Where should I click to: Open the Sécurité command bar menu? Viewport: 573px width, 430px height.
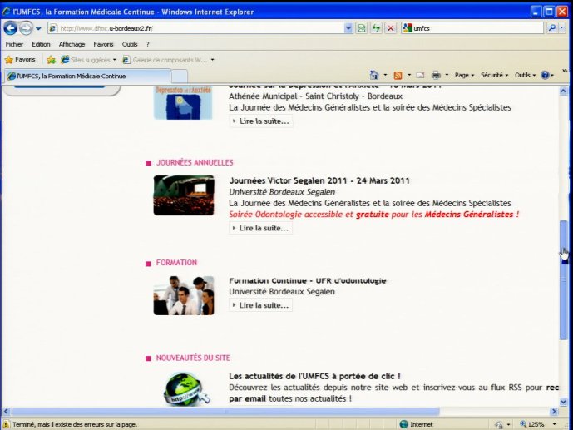[x=494, y=75]
